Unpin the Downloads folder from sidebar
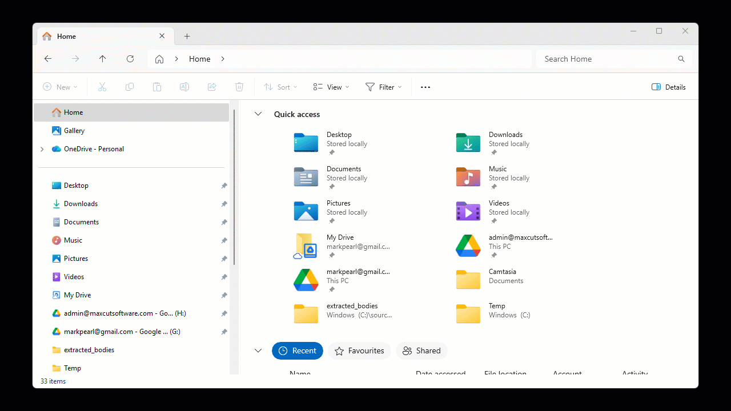Screen dimensions: 731x411 click(x=224, y=203)
